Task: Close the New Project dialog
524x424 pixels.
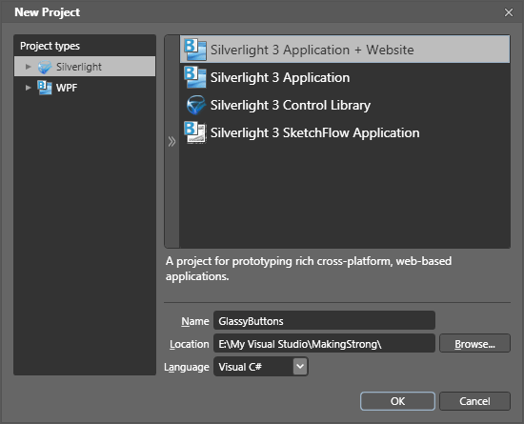Action: [509, 12]
